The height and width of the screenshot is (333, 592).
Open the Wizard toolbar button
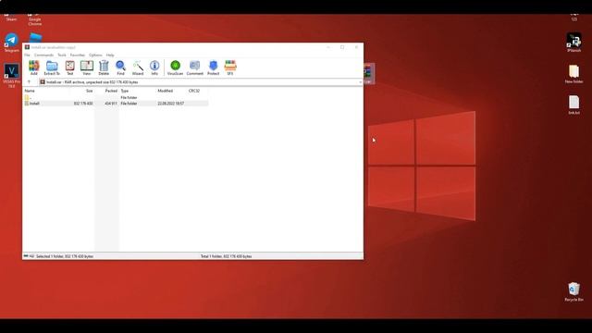138,68
